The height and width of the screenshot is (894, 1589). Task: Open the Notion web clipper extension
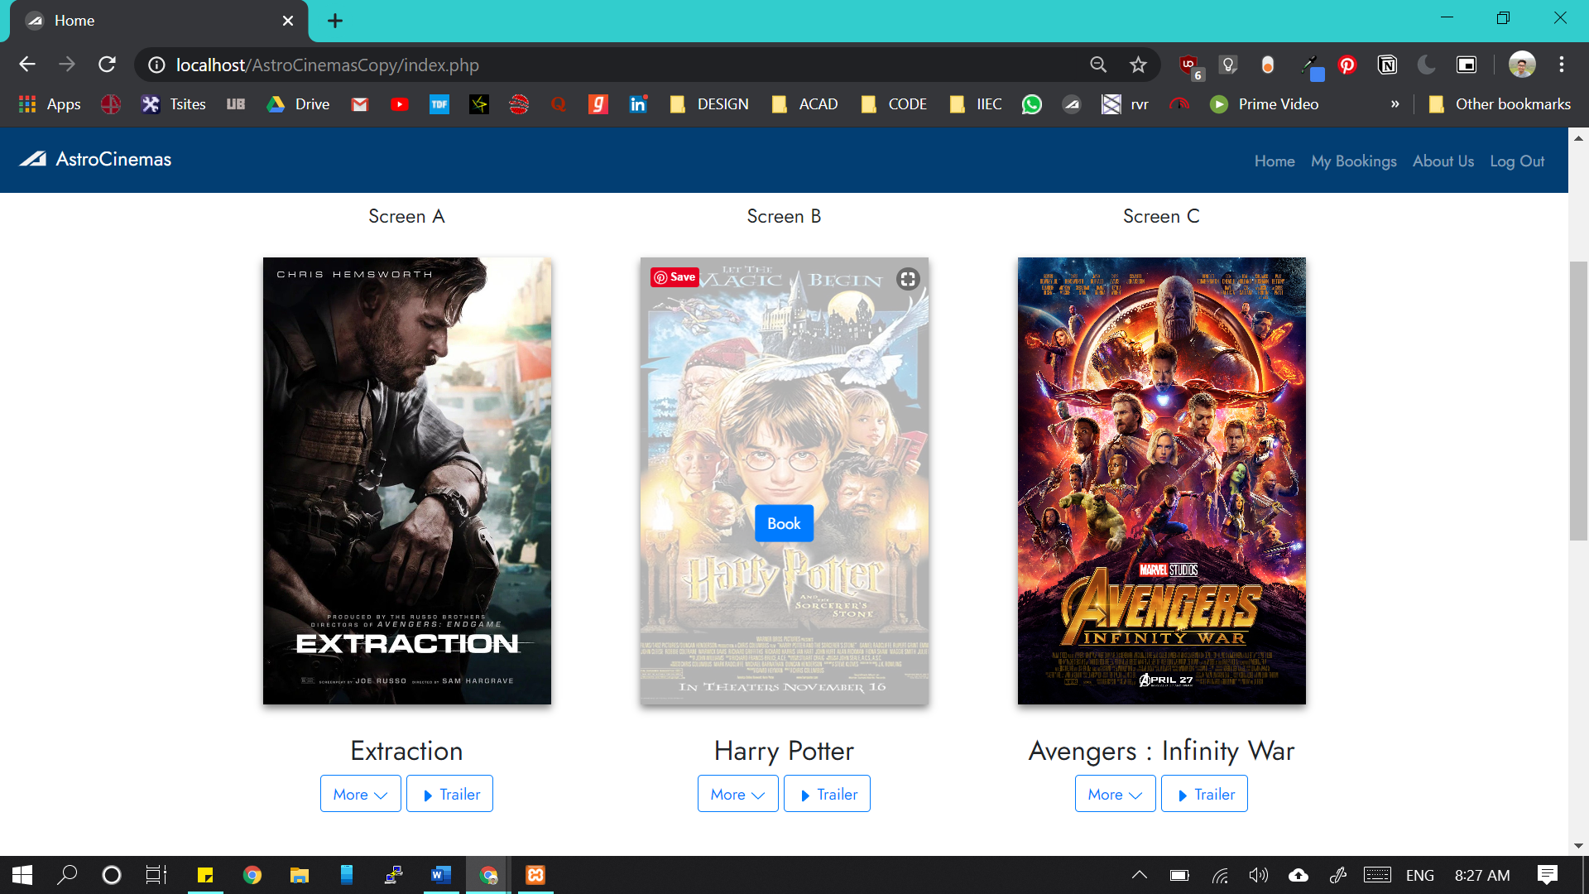click(1387, 65)
